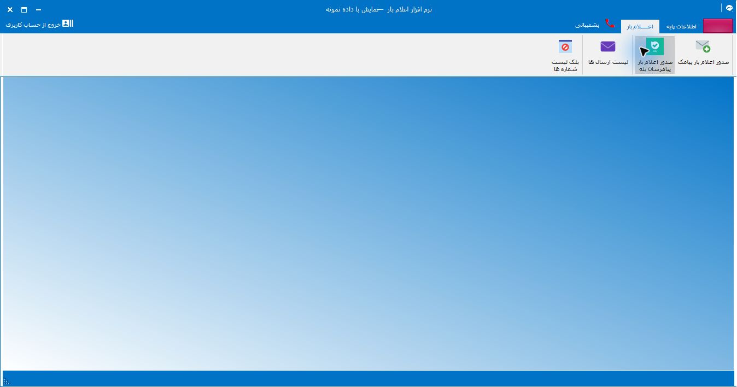Click the empty blue gradient workspace area
Image resolution: width=737 pixels, height=387 pixels.
tap(368, 223)
